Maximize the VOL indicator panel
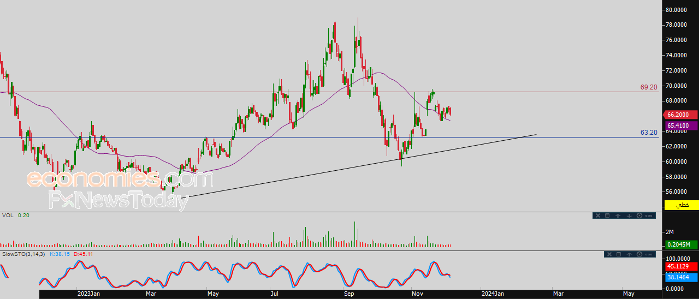 [x=607, y=216]
